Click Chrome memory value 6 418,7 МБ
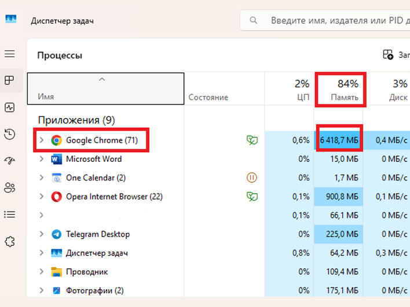 pos(339,140)
